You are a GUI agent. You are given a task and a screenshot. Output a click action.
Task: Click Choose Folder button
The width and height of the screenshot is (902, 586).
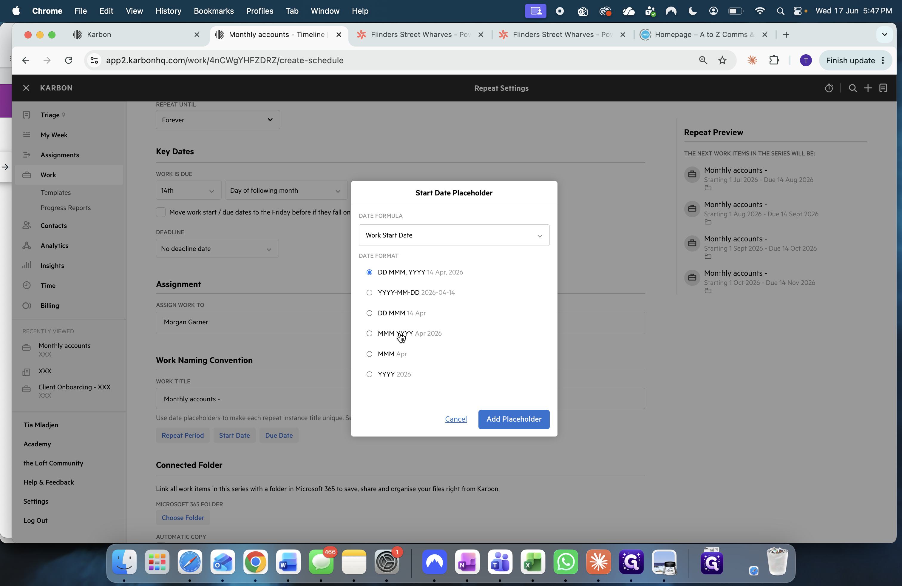point(183,518)
